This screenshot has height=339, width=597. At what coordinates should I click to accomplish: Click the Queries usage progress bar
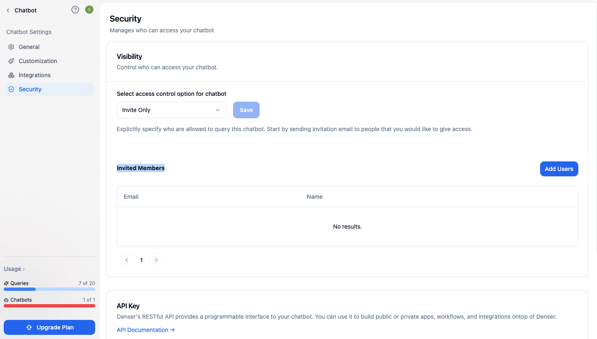click(x=49, y=289)
